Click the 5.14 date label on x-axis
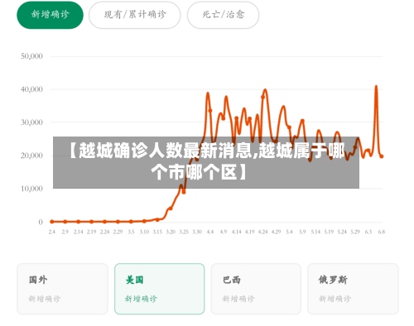 click(x=315, y=232)
